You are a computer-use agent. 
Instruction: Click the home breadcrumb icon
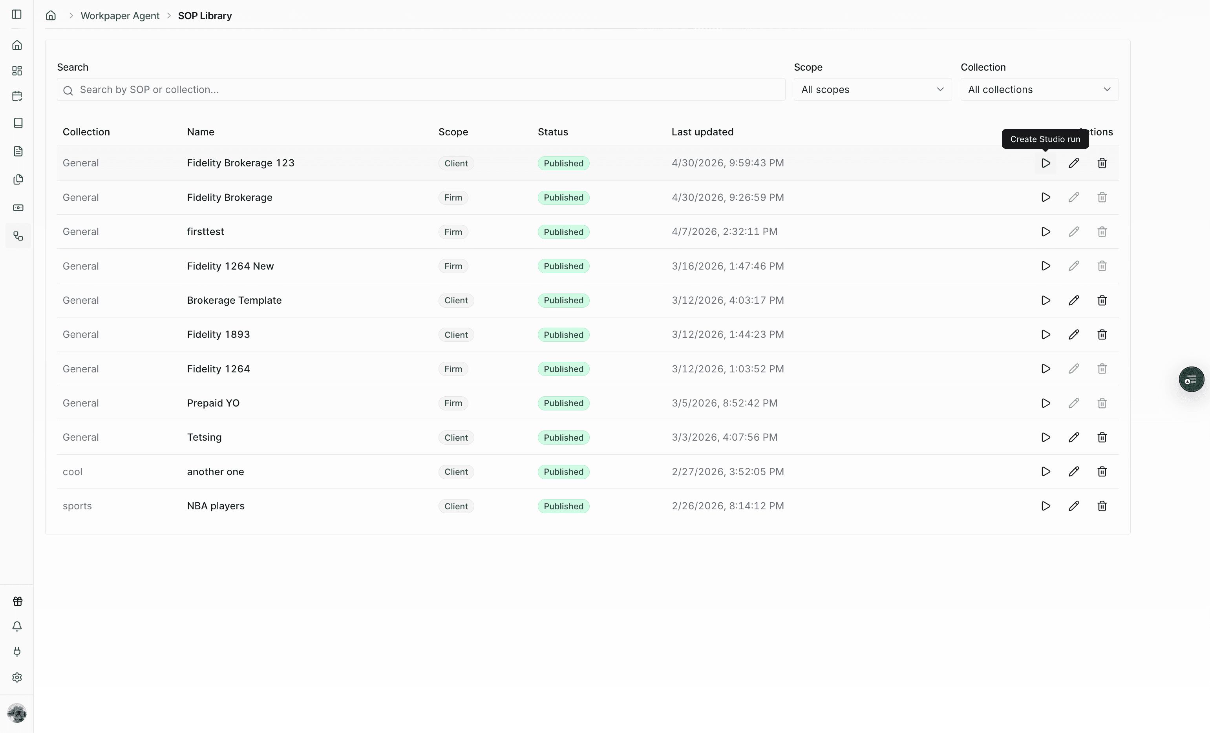[51, 16]
